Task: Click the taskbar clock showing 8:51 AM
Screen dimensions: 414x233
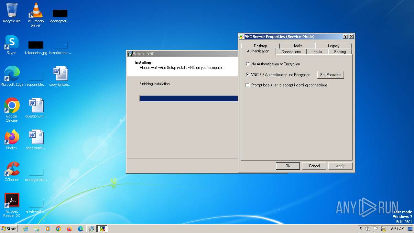Action: tap(398, 229)
